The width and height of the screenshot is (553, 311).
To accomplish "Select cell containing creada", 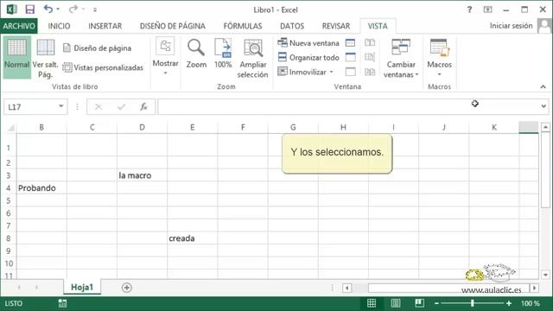I will pos(192,238).
